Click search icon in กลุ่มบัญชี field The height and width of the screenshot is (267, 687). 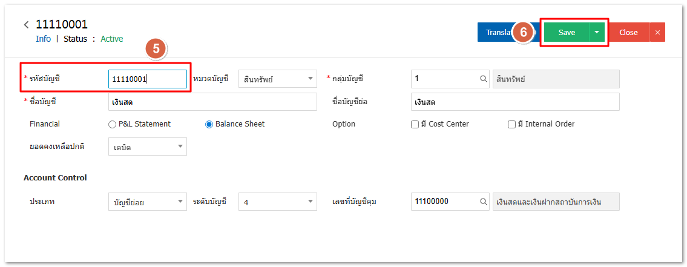pos(484,79)
